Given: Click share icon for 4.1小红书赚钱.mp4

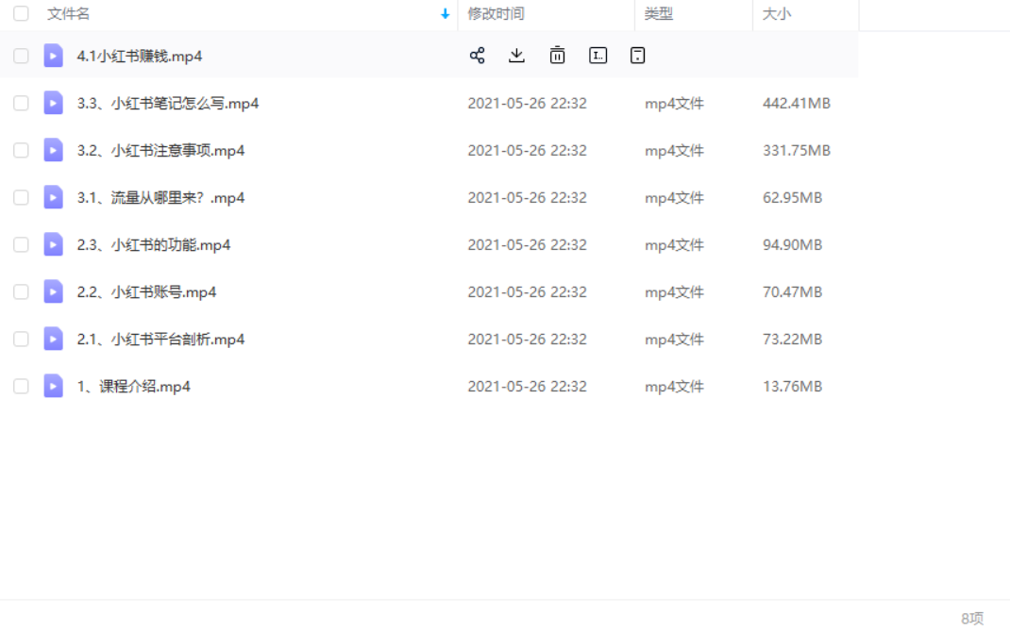Looking at the screenshot, I should point(478,56).
